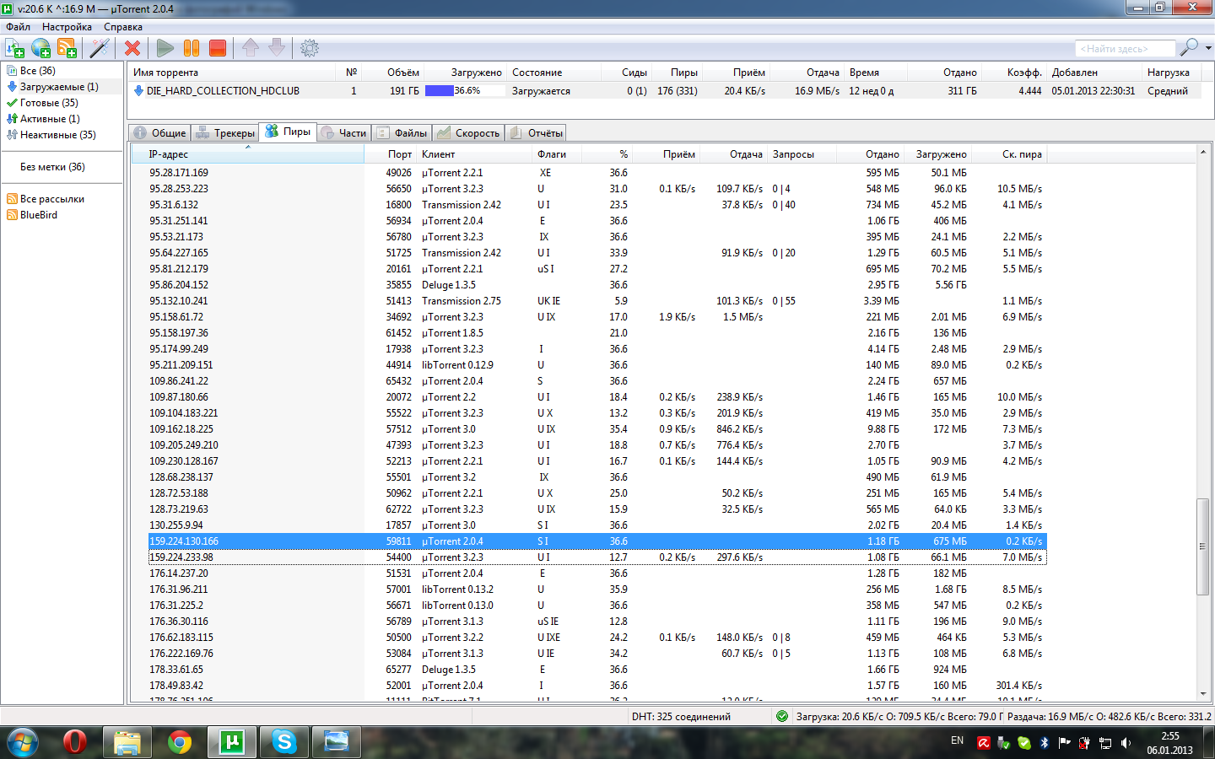Screen dimensions: 1215x759
Task: Select highlighted peer 159.224.130.166
Action: [x=597, y=541]
